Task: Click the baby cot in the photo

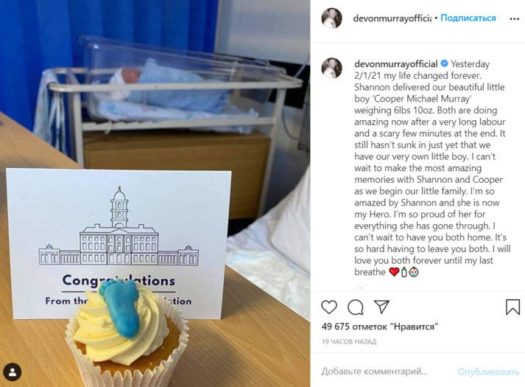Action: click(x=174, y=94)
